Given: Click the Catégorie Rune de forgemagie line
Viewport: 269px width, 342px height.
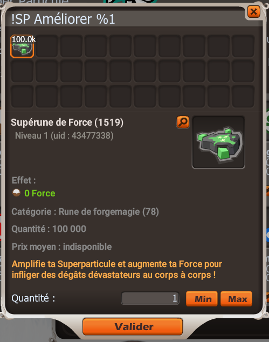Looking at the screenshot, I should click(85, 212).
